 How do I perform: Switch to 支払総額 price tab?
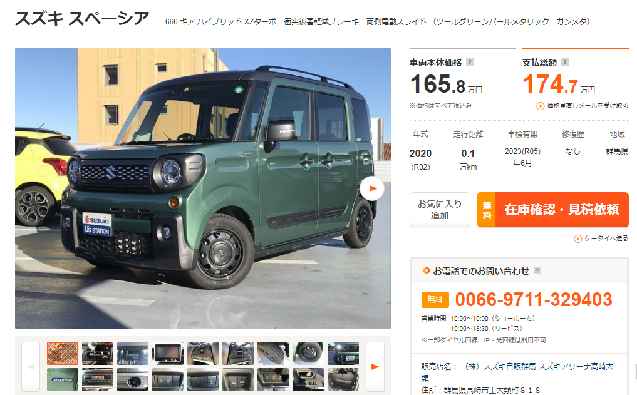coord(575,63)
